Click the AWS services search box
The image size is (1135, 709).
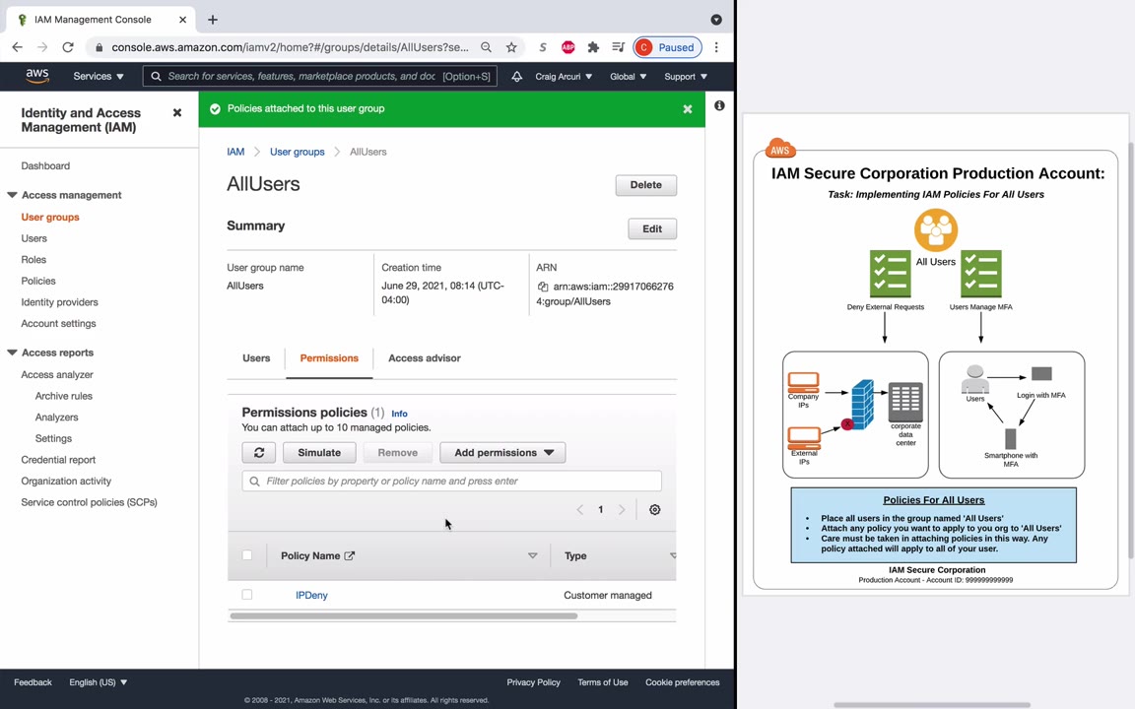pos(320,76)
